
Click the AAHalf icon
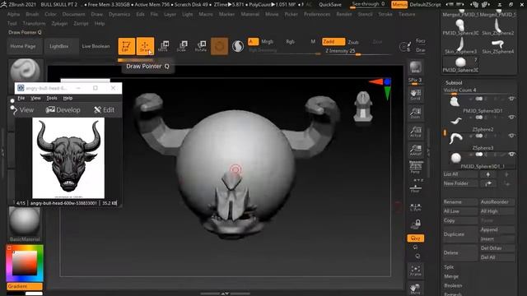[x=415, y=150]
